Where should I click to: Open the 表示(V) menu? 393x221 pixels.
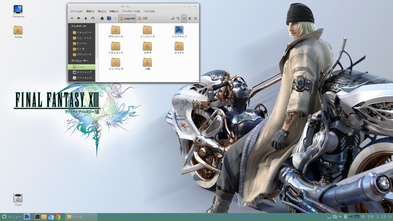(102, 11)
